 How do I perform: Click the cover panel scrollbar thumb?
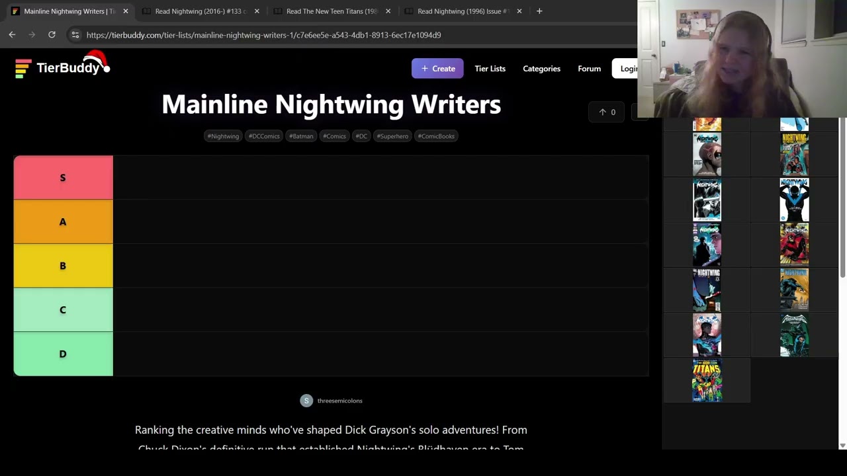pos(842,198)
